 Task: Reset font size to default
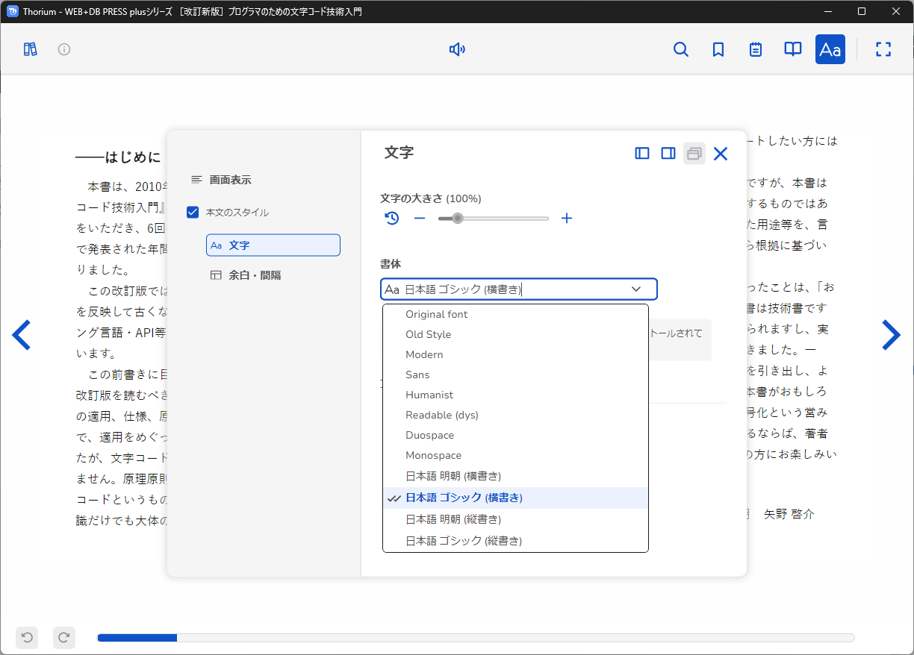point(392,219)
